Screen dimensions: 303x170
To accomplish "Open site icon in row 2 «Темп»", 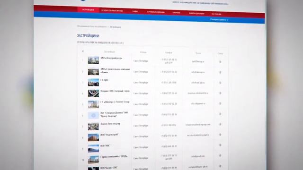I will tap(220, 72).
